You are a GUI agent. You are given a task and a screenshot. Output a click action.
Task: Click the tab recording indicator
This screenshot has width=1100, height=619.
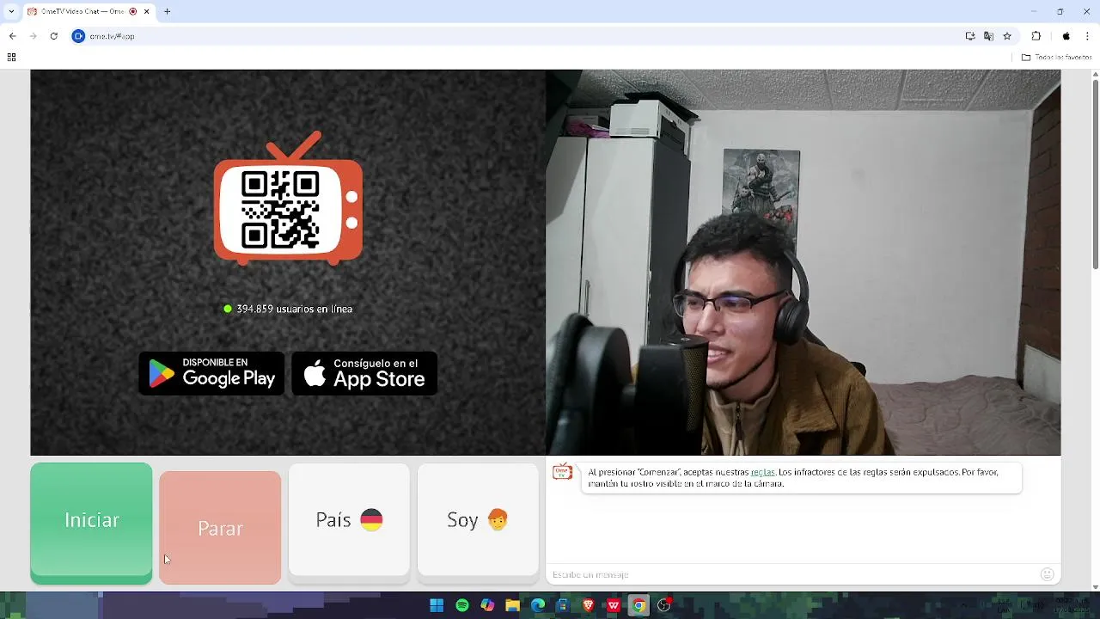pos(133,11)
